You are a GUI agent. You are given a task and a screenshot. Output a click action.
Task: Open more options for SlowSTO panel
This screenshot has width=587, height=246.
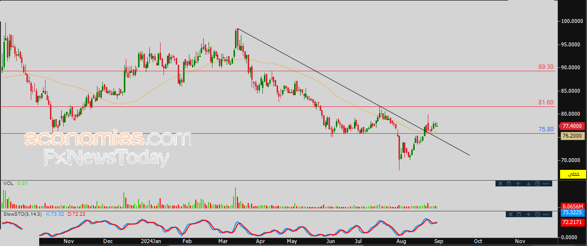coord(546,214)
